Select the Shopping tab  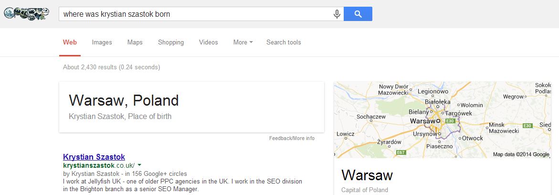(171, 42)
